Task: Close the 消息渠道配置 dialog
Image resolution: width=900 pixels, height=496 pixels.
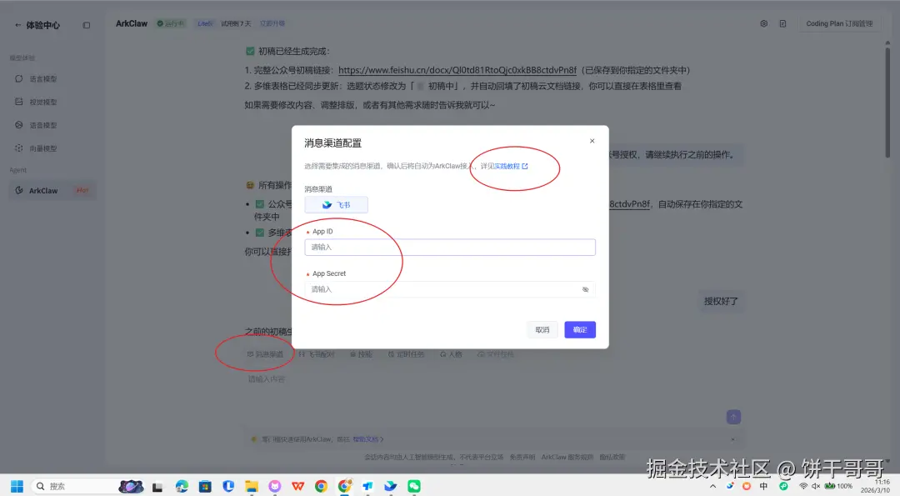Action: click(x=592, y=141)
